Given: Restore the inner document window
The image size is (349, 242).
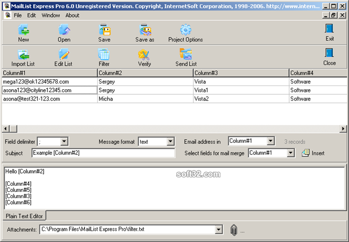Looking at the screenshot, I should pyautogui.click(x=333, y=15).
